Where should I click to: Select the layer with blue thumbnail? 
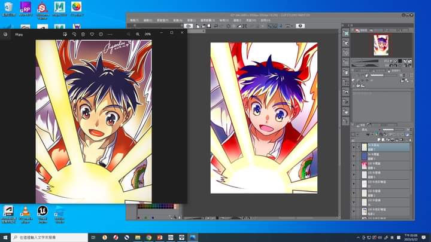point(386,157)
